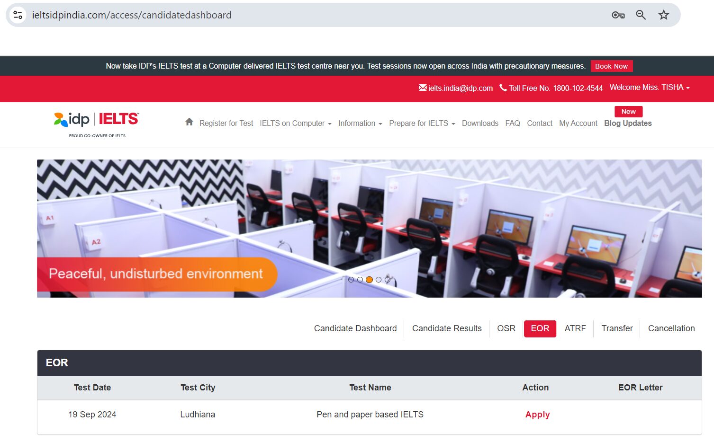Open site permissions icon left of the URL

coord(18,15)
